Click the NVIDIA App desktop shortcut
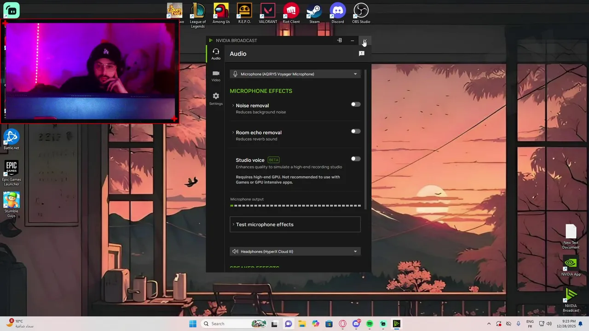Screen dimensions: 589x331 point(571,267)
